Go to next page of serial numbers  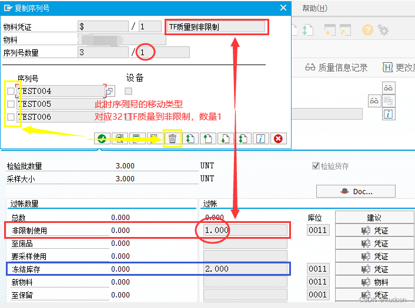point(225,138)
